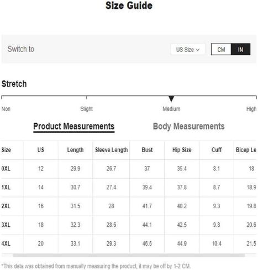Click the Bust column header
Image resolution: width=258 pixels, height=270 pixels.
147,150
